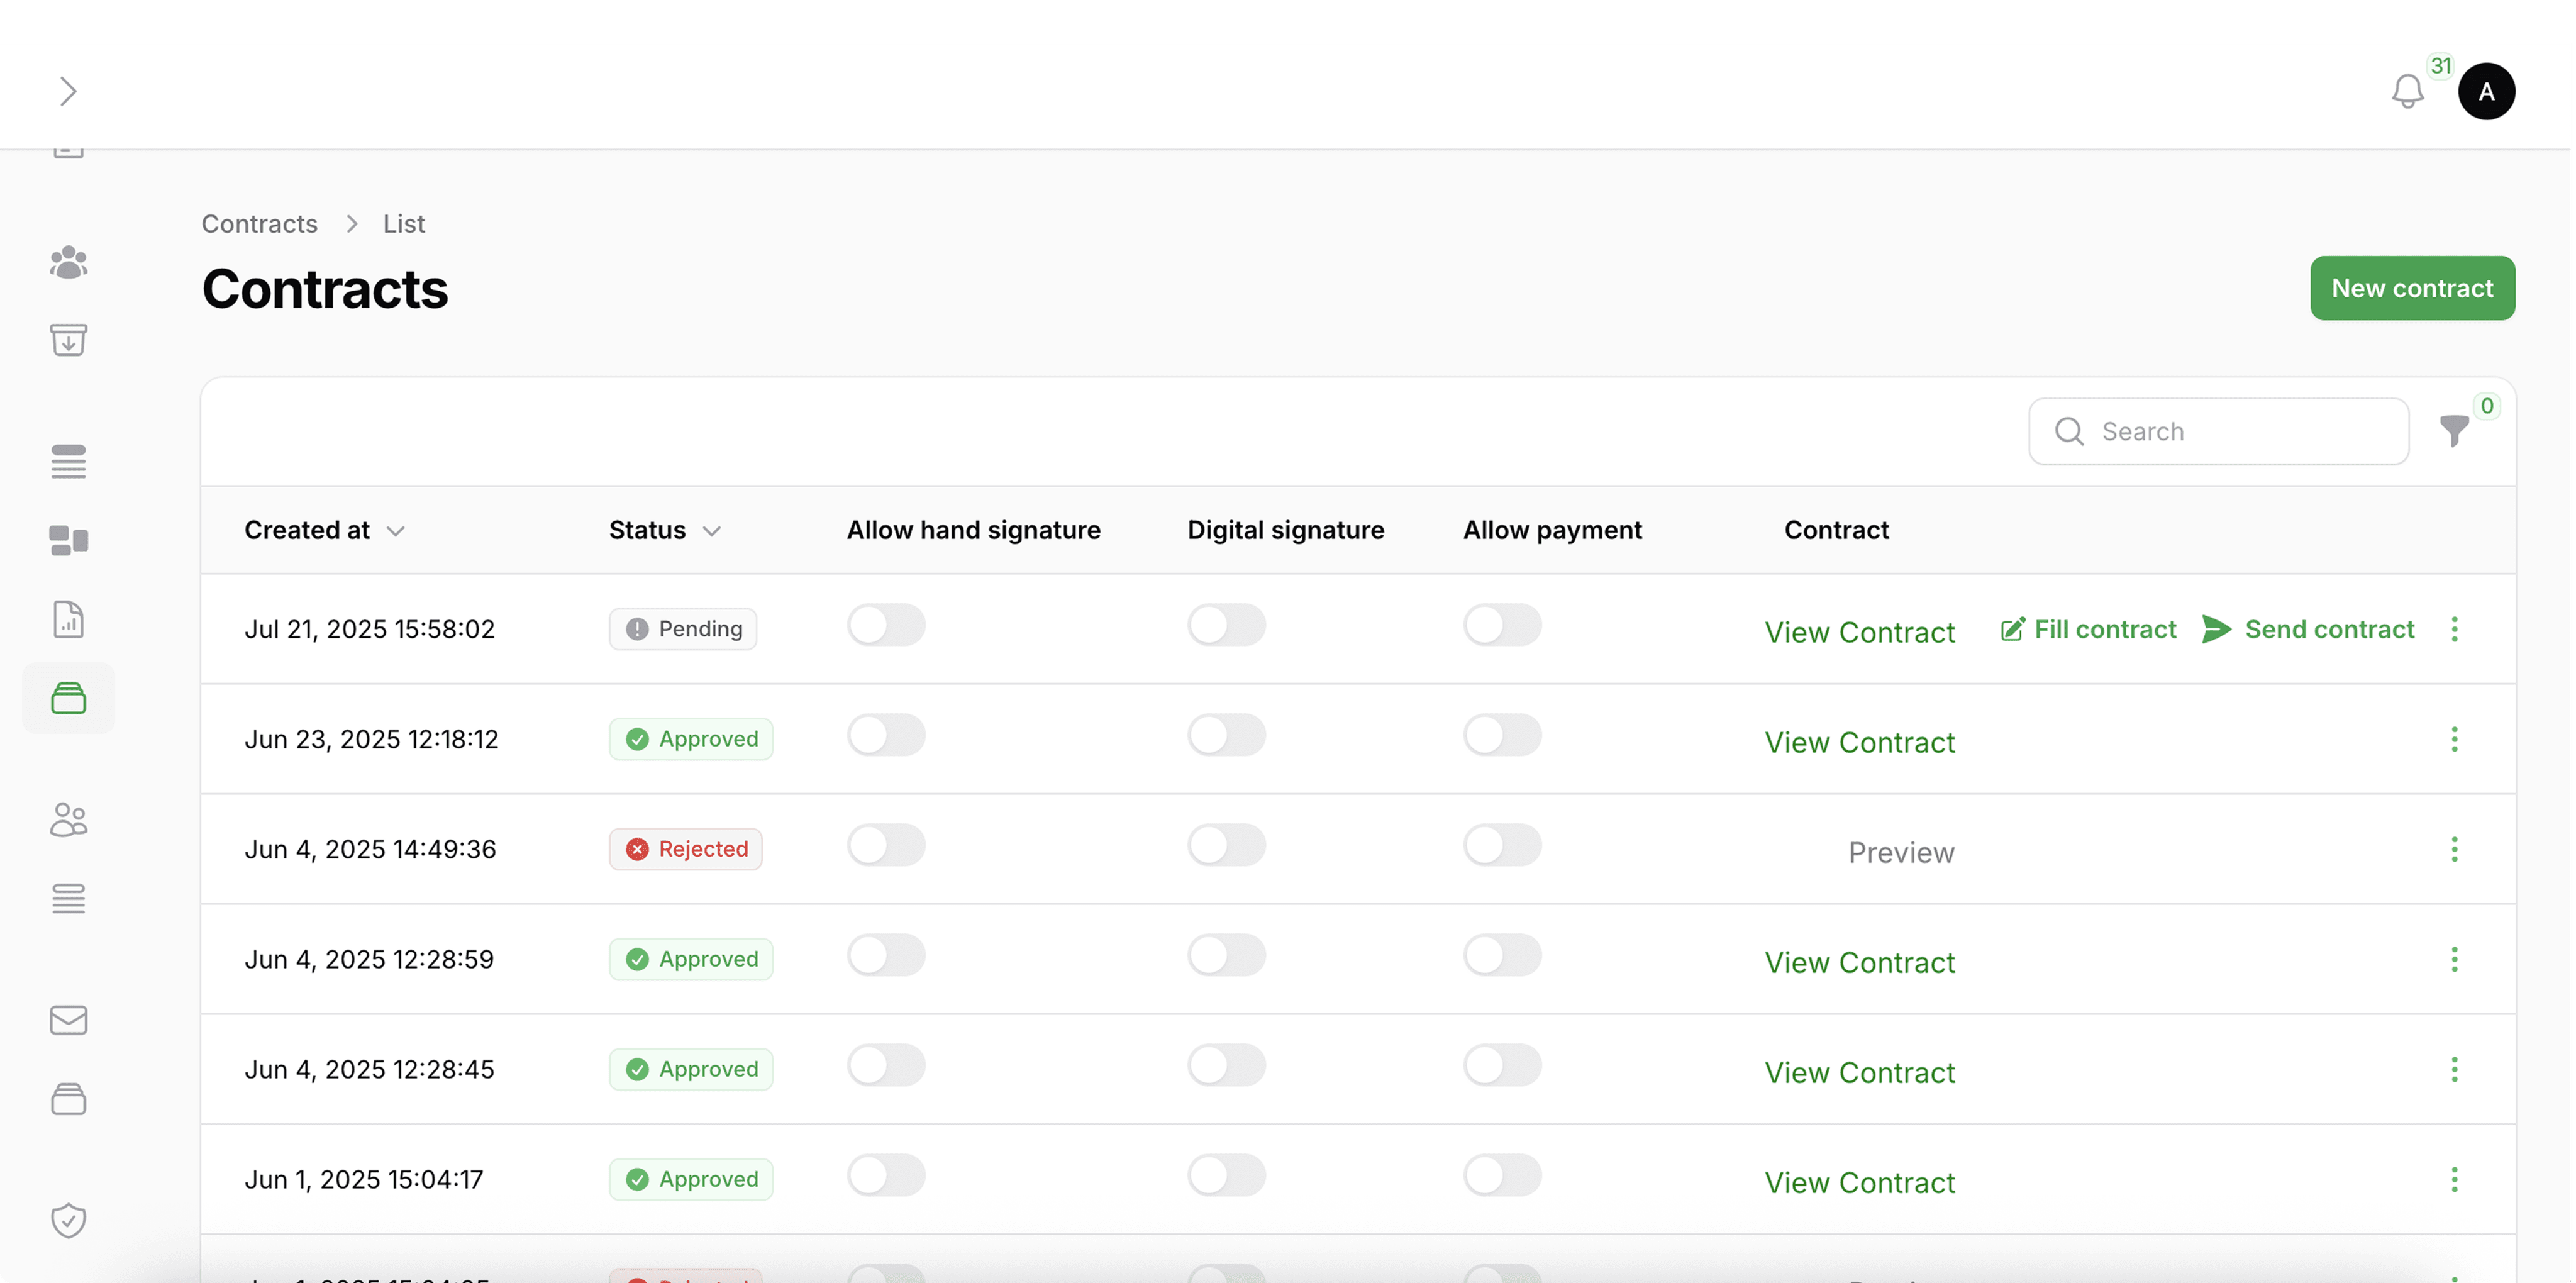Viewport: 2576px width, 1283px height.
Task: Open the table filter funnel icon
Action: 2454,430
